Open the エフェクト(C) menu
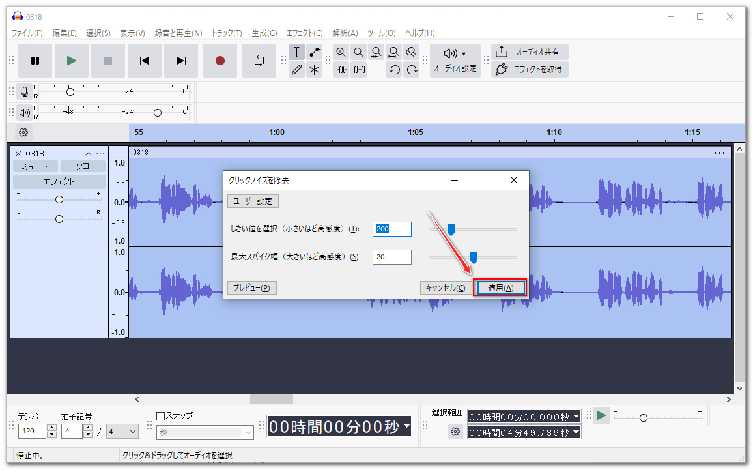The width and height of the screenshot is (753, 470). pyautogui.click(x=304, y=33)
